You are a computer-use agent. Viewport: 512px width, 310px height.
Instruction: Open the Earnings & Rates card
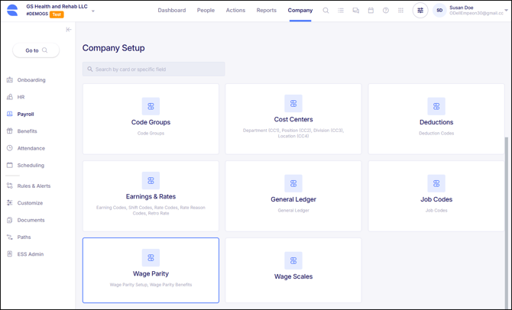(x=151, y=195)
